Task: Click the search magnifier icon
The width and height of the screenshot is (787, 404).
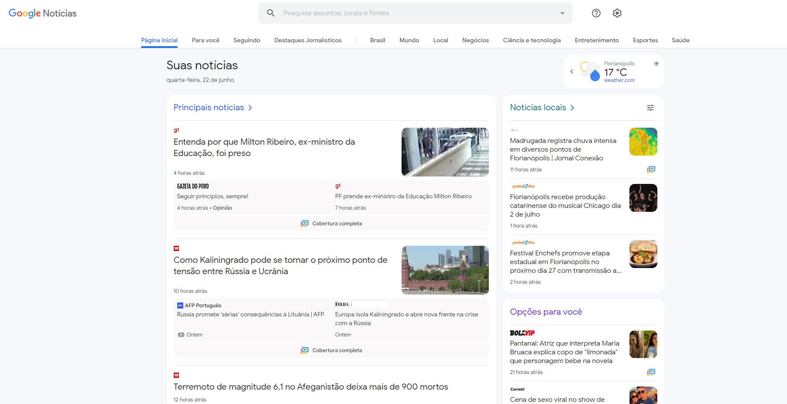Action: (x=271, y=13)
